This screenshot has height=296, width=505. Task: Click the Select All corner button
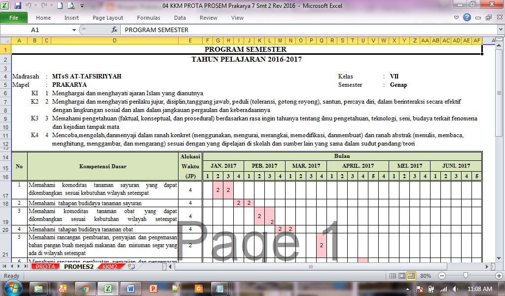(x=5, y=40)
